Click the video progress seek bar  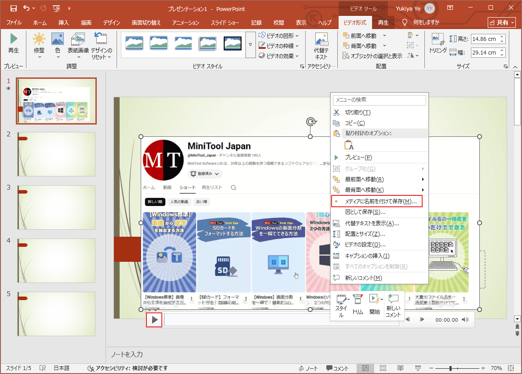tap(281, 320)
